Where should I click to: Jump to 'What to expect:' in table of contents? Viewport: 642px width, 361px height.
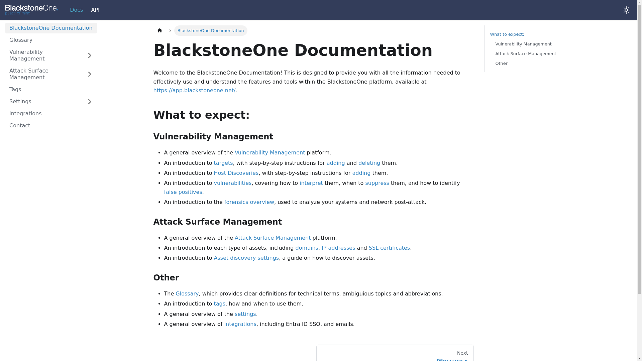(507, 34)
